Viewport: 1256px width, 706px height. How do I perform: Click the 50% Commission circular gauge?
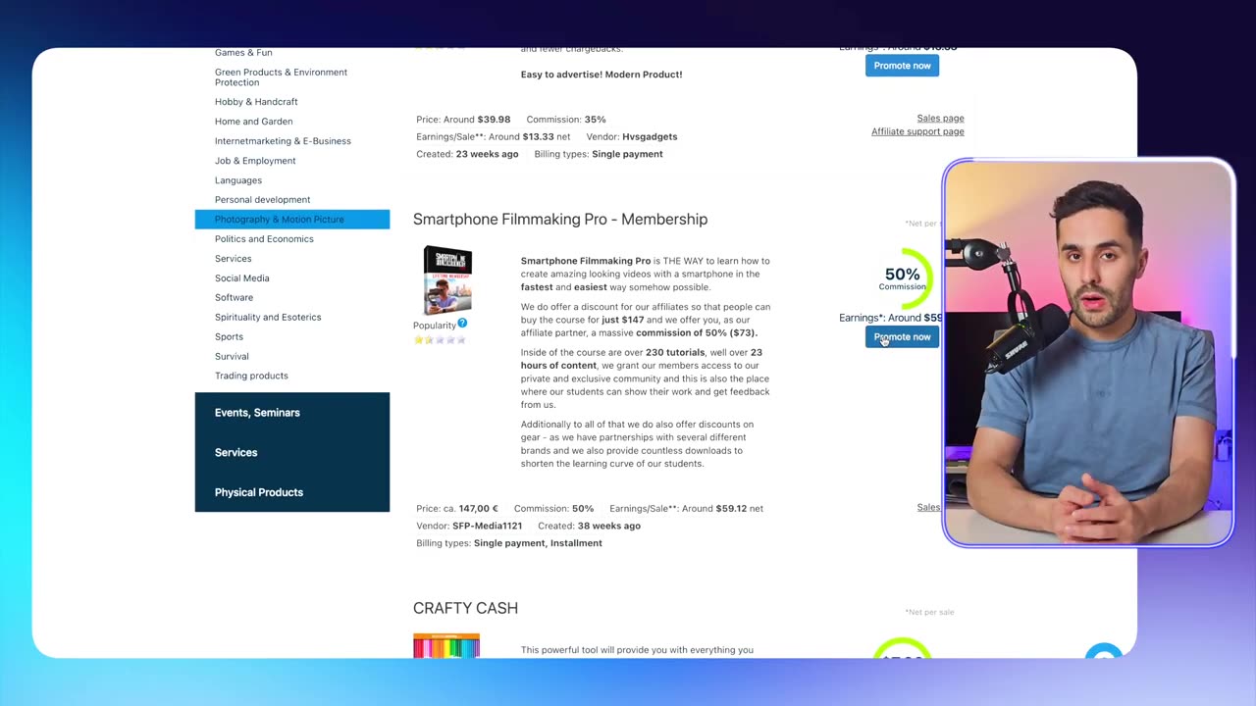pyautogui.click(x=903, y=278)
